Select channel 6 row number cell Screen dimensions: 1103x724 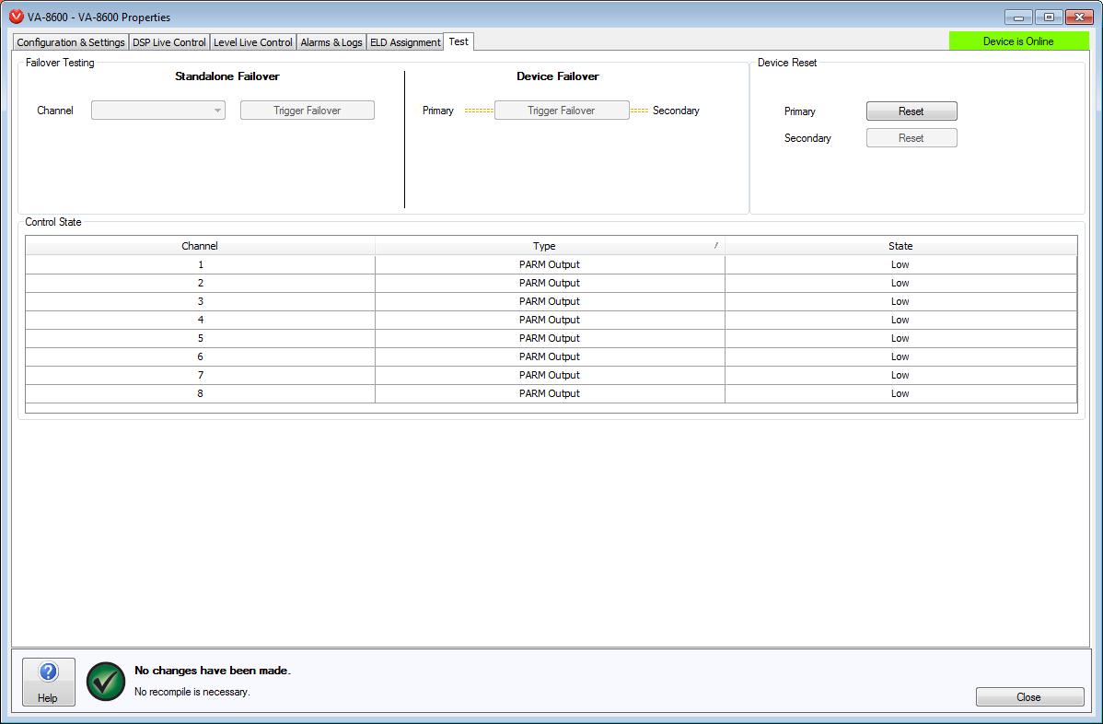pyautogui.click(x=201, y=356)
